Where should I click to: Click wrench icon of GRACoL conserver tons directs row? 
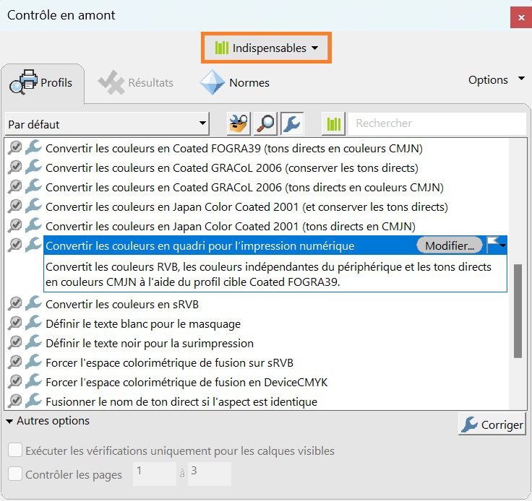coord(33,167)
